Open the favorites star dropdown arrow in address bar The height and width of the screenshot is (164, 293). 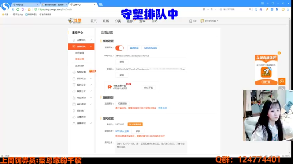click(x=215, y=9)
